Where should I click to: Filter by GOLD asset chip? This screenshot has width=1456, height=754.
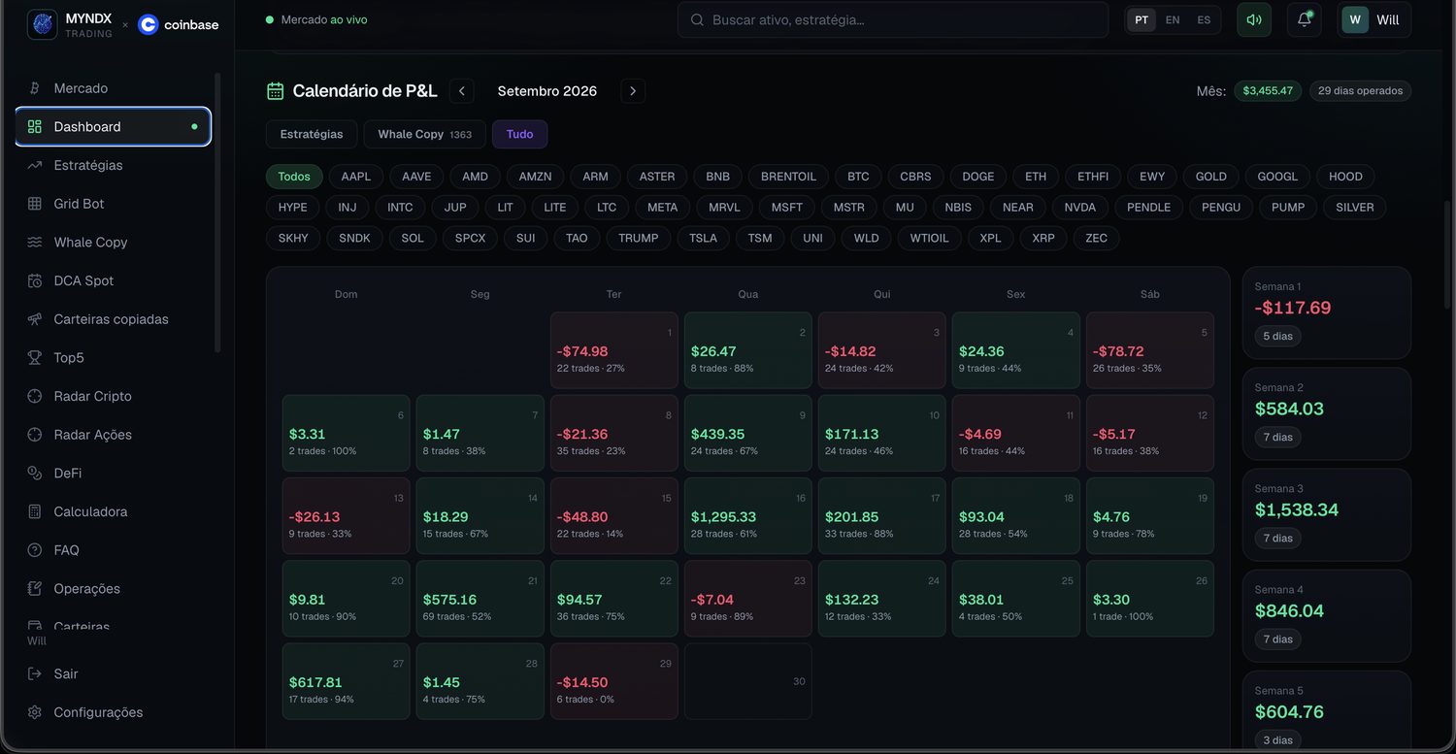tap(1211, 177)
